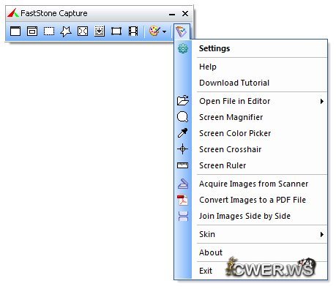Click the output palette icon

154,31
